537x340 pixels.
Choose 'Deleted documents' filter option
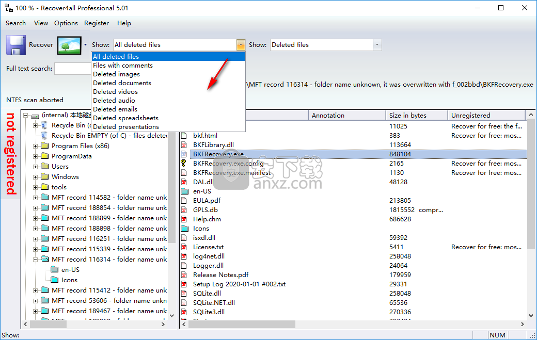click(168, 83)
